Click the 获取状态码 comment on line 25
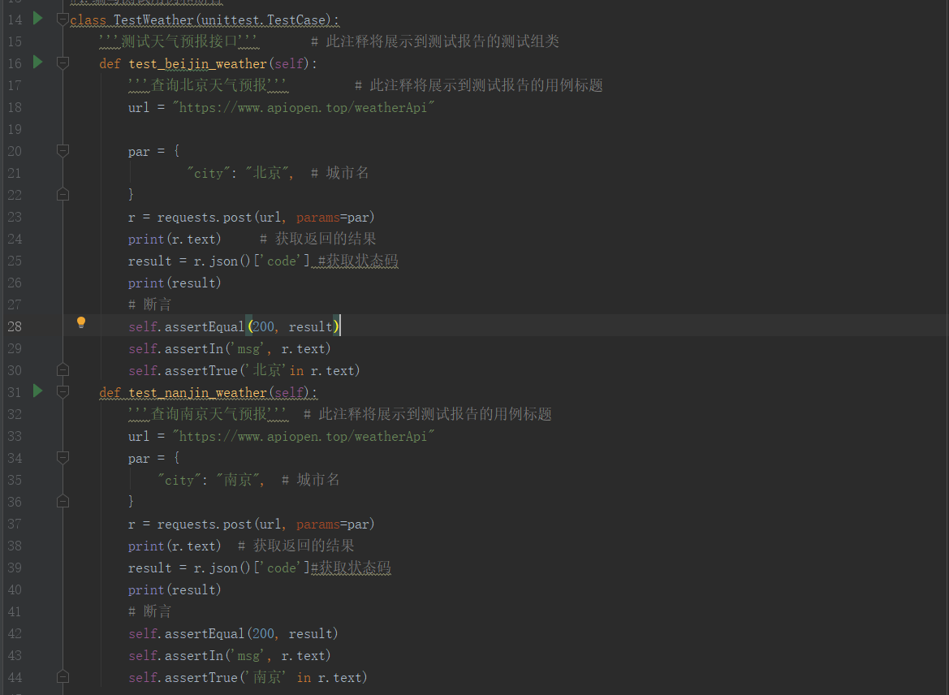949x695 pixels. 358,261
